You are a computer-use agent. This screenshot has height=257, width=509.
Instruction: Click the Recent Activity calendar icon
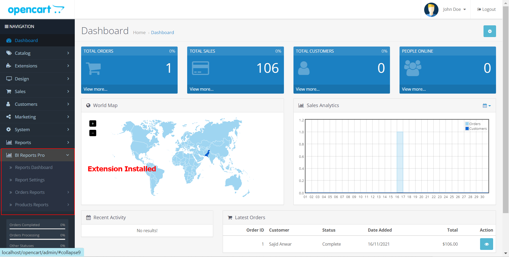tap(89, 217)
